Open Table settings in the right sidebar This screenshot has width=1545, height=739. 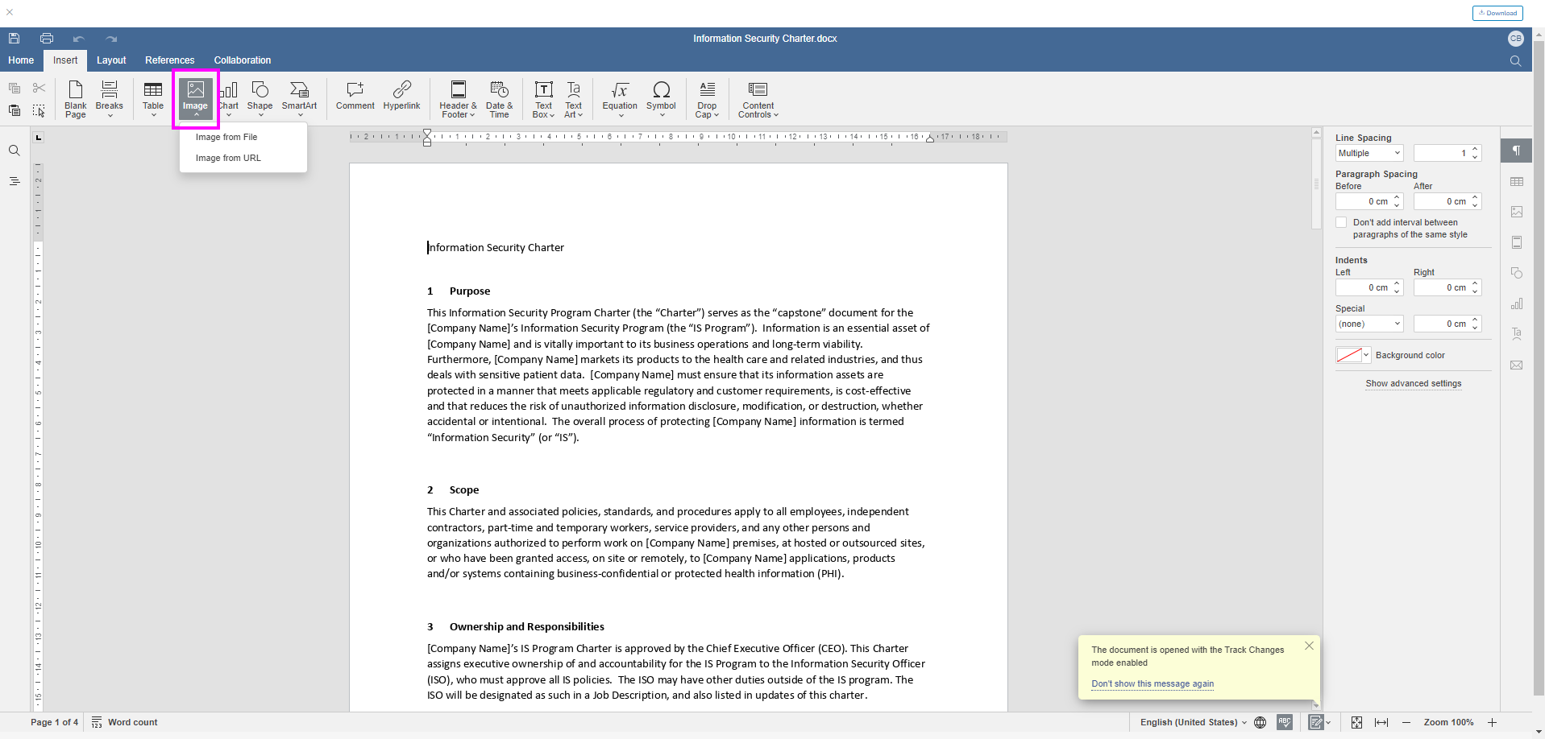point(1516,182)
